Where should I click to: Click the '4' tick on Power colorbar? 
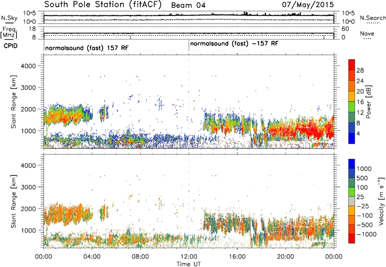358,134
